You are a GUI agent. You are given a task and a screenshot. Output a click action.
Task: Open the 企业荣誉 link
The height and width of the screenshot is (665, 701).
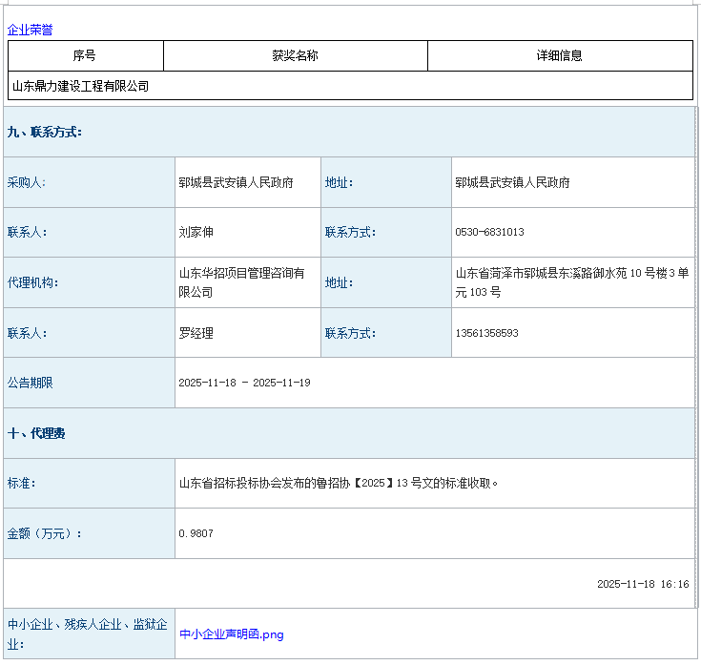tap(30, 30)
